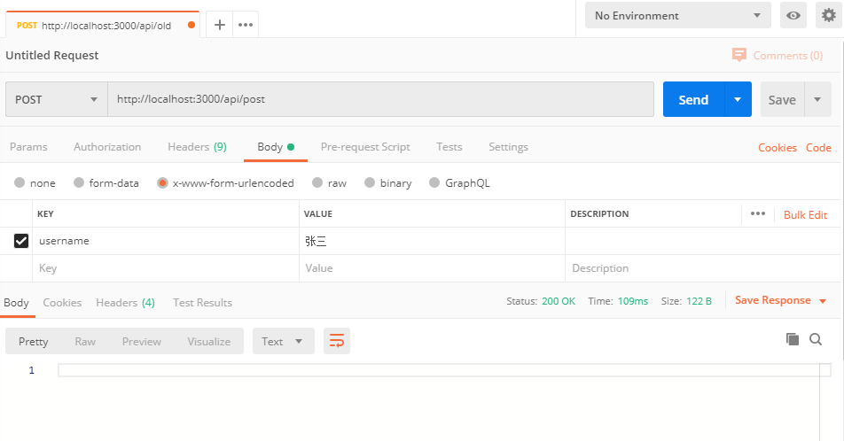Open the Test Results tab
The width and height of the screenshot is (844, 441).
(202, 302)
